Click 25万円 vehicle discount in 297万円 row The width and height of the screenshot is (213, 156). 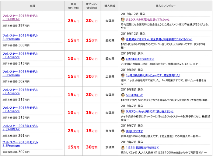[74, 21]
